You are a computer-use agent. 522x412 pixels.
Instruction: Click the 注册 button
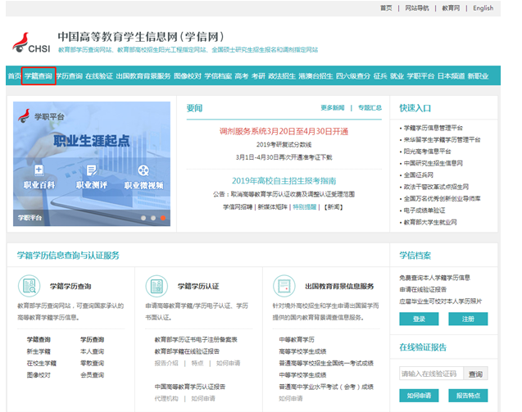pyautogui.click(x=467, y=319)
